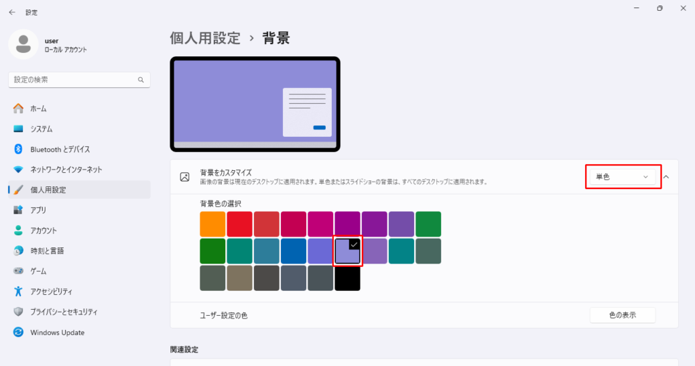Pick the bright red swatch
The width and height of the screenshot is (695, 366).
pyautogui.click(x=240, y=224)
